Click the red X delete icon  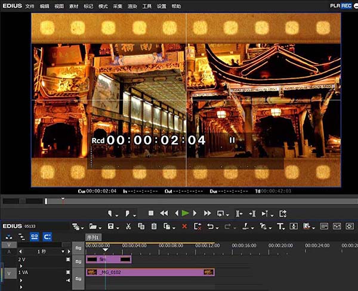(184, 226)
